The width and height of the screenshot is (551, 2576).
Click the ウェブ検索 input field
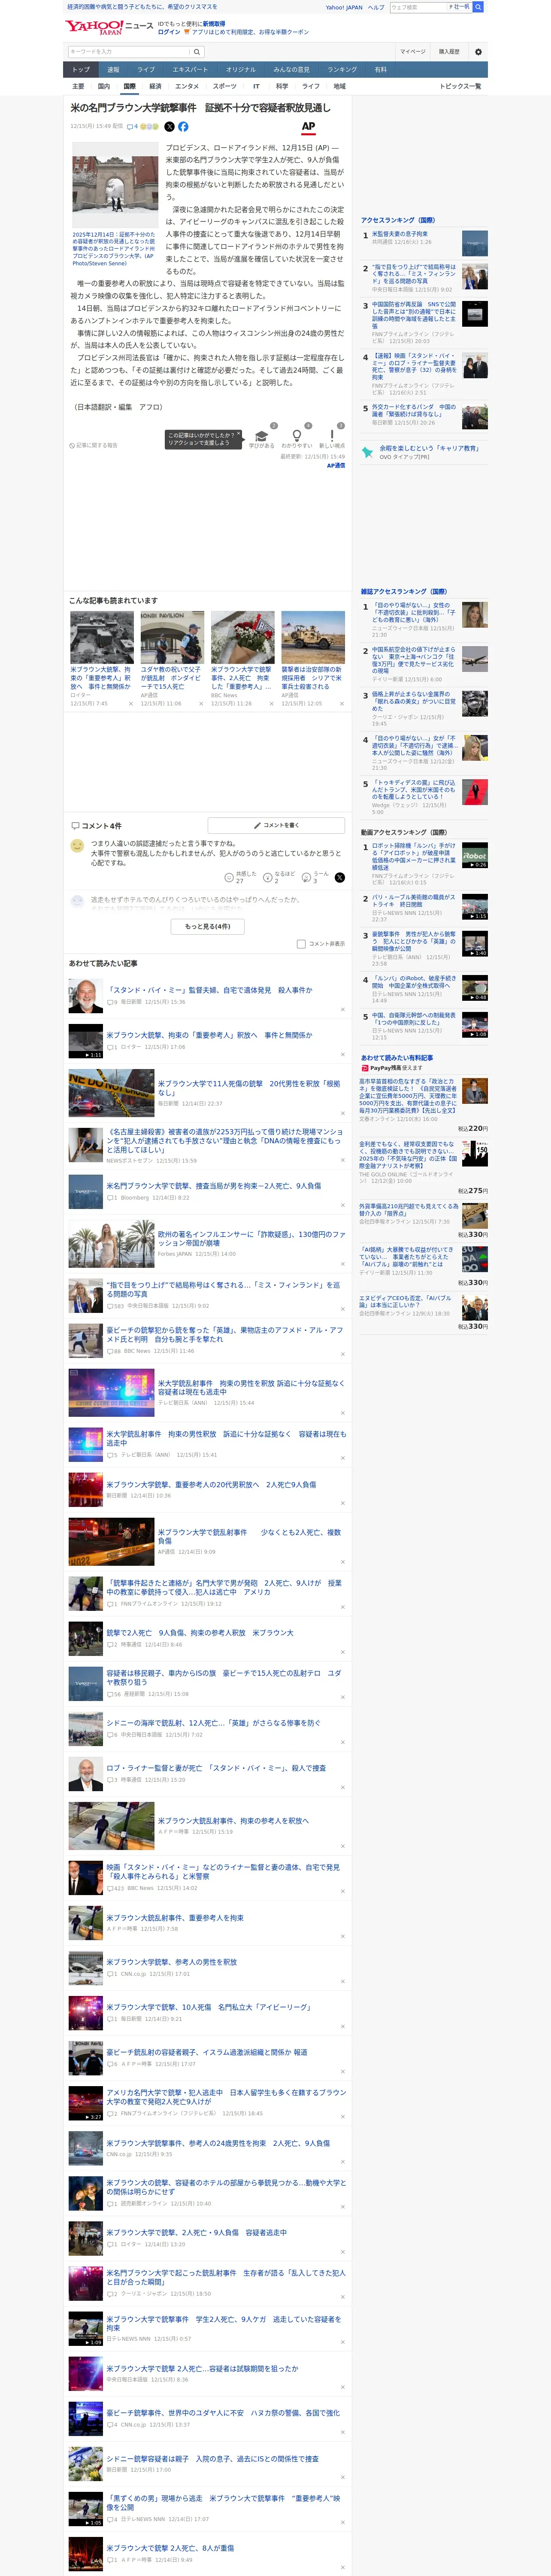(419, 7)
